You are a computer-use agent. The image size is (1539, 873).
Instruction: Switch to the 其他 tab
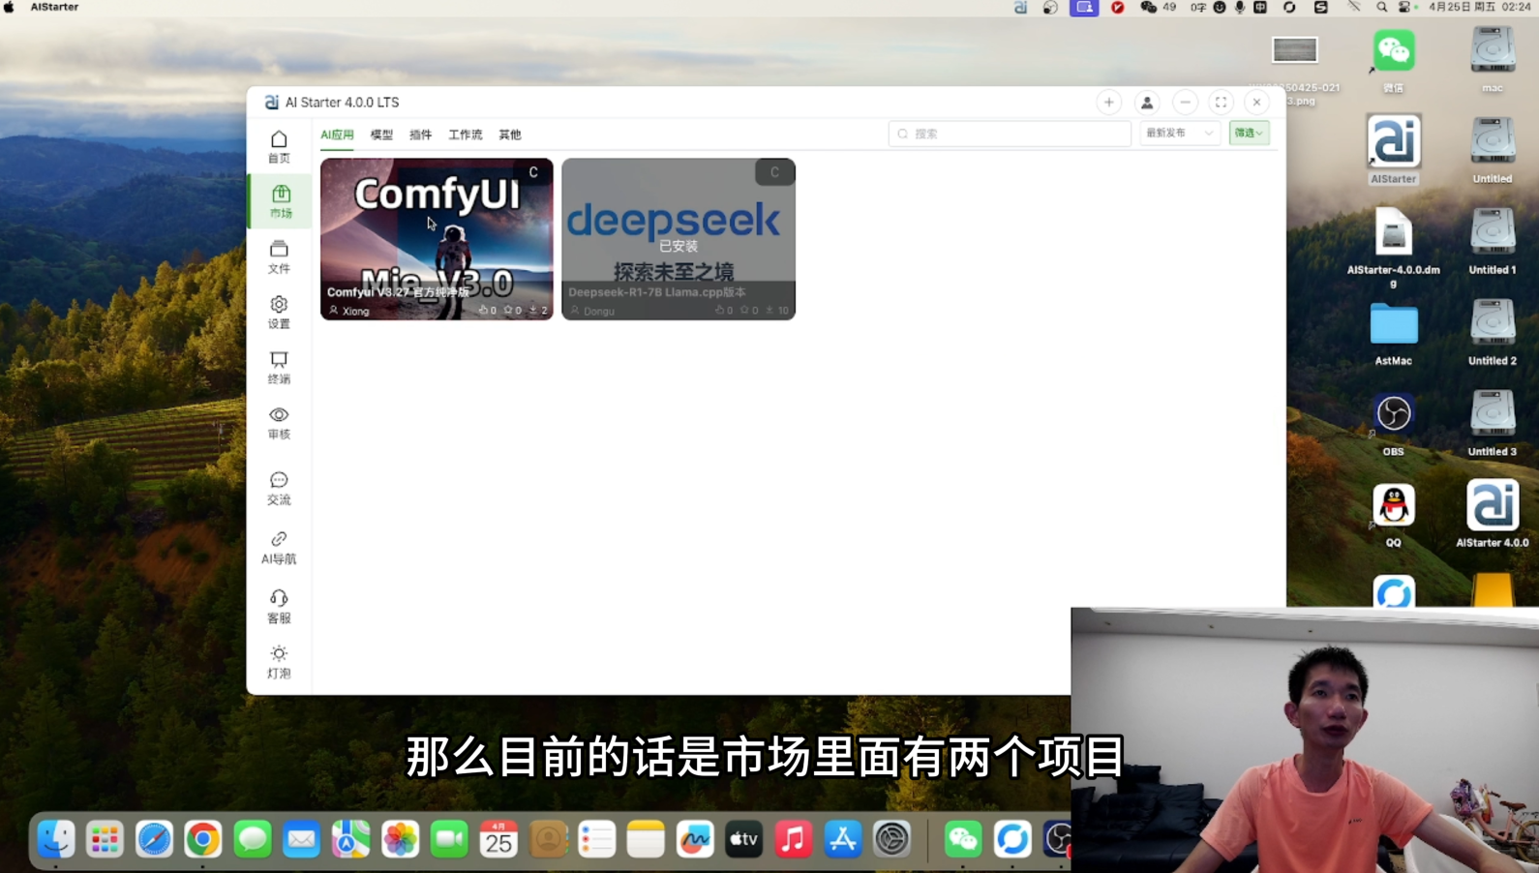tap(510, 135)
